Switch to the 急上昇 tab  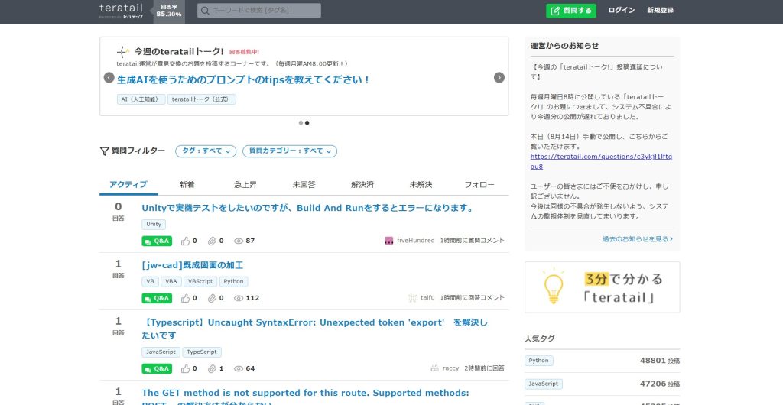[245, 185]
